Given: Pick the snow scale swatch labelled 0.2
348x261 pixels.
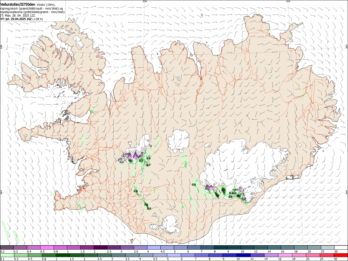Looking at the screenshot, I should click(x=7, y=248).
